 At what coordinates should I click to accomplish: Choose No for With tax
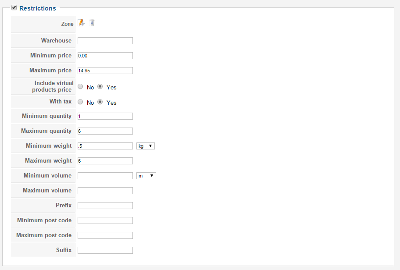coord(80,102)
